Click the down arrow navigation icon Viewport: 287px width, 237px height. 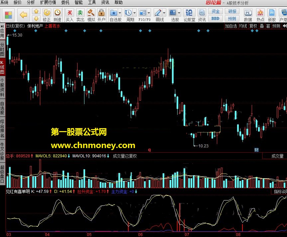pos(36,18)
